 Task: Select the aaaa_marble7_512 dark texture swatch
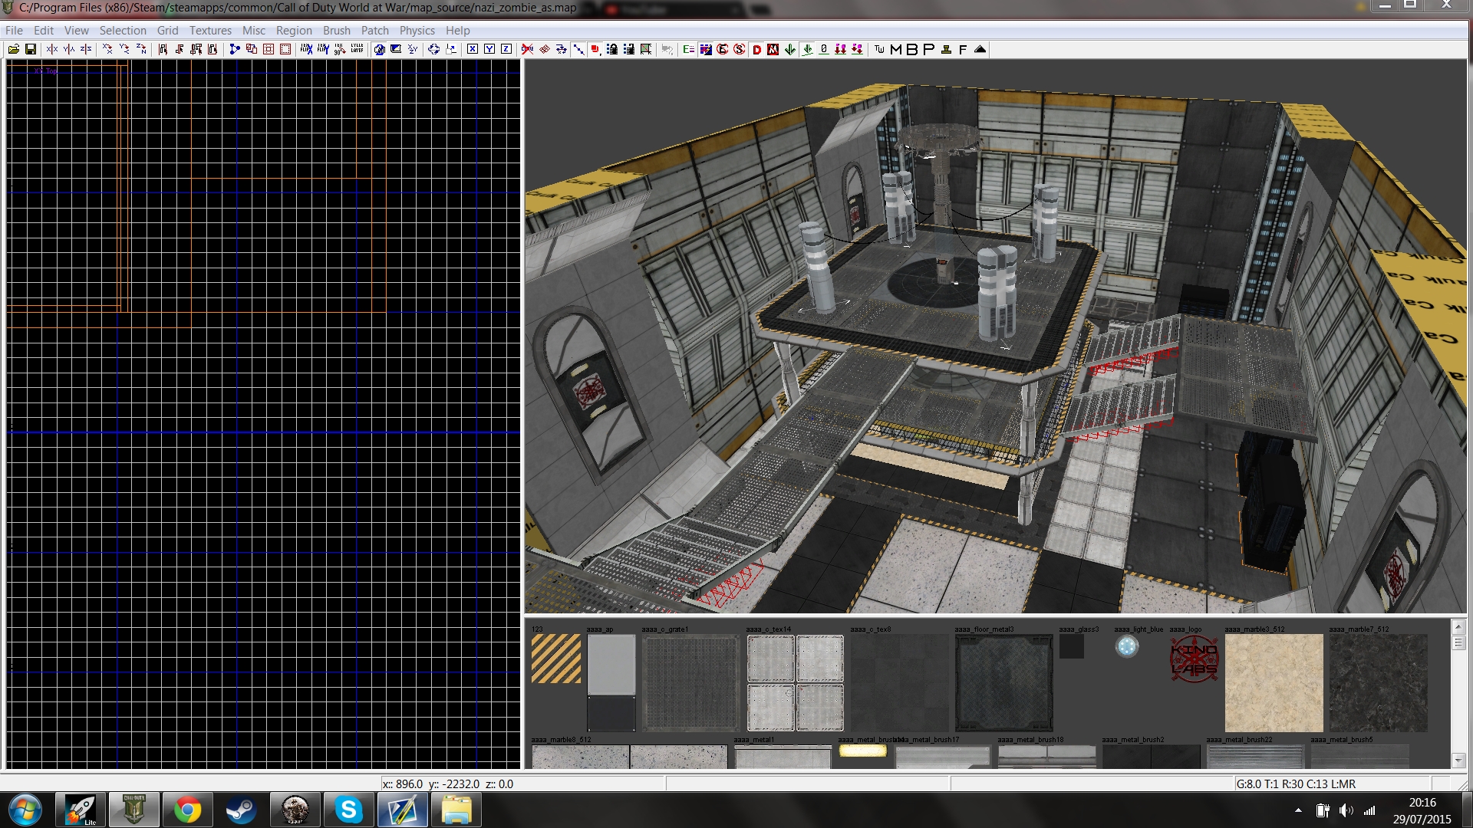click(1378, 683)
